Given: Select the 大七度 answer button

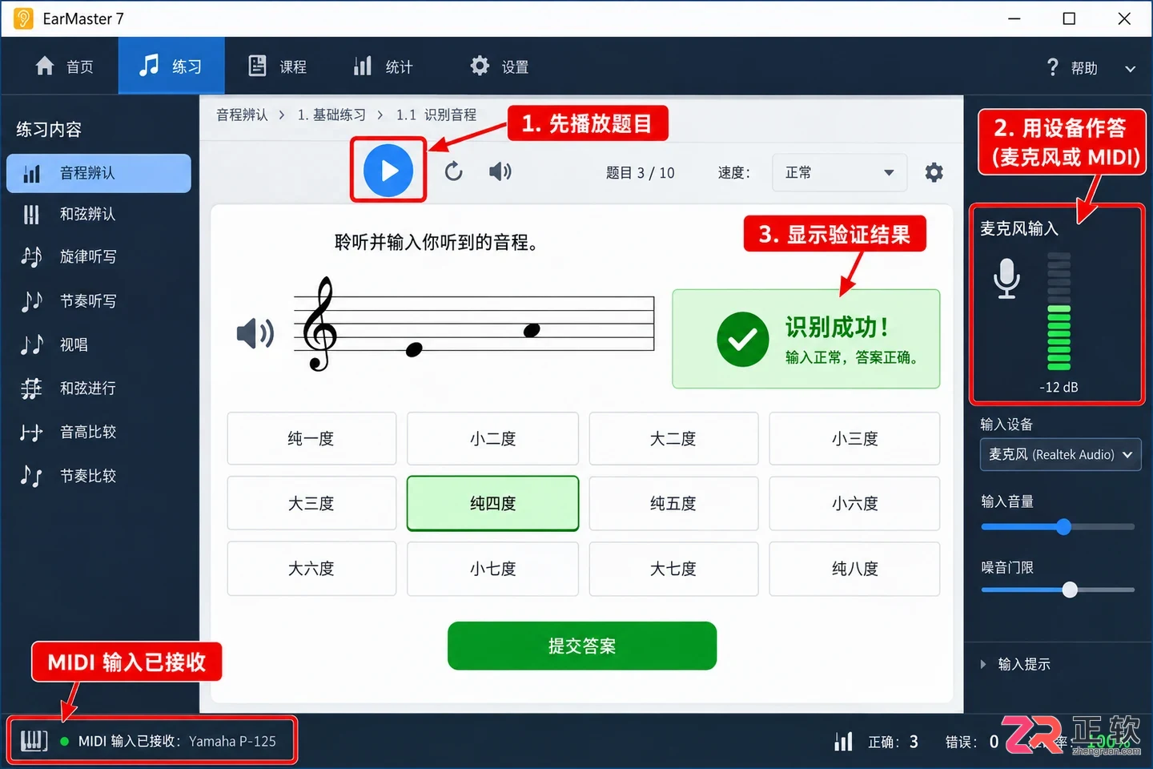Looking at the screenshot, I should 673,569.
